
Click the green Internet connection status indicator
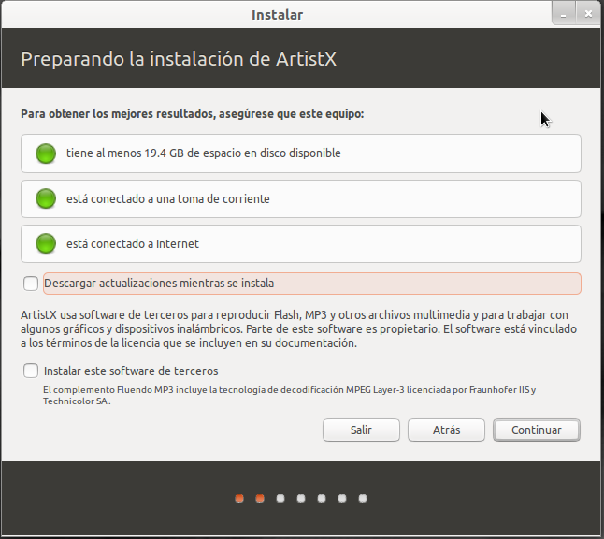click(x=46, y=244)
